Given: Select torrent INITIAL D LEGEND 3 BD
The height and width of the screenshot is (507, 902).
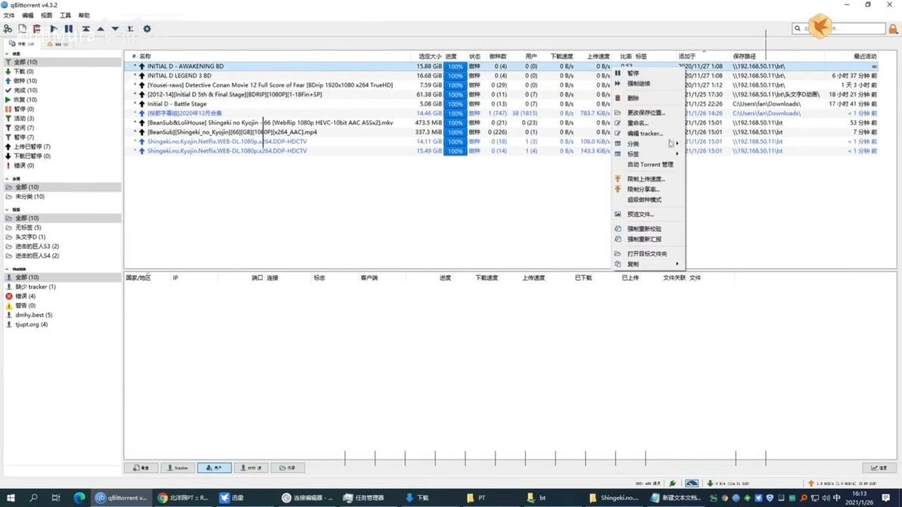Looking at the screenshot, I should (179, 76).
